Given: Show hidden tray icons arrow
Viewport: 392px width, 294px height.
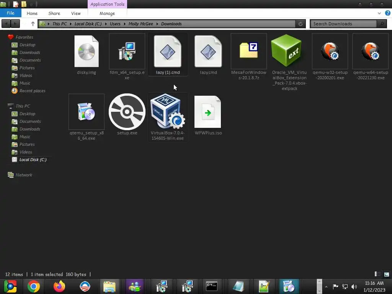Looking at the screenshot, I should click(326, 286).
